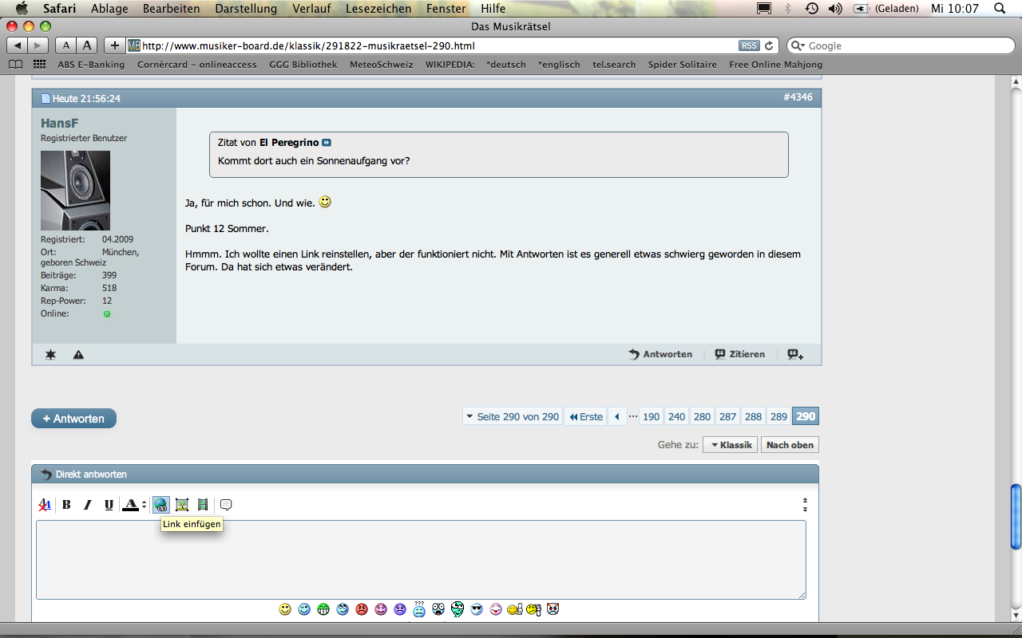Expand the Klassik forum jump dropdown
Image resolution: width=1022 pixels, height=638 pixels.
click(731, 445)
